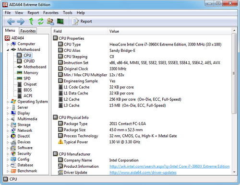Switch to the Menu tab
This screenshot has width=240, height=185.
pos(10,30)
